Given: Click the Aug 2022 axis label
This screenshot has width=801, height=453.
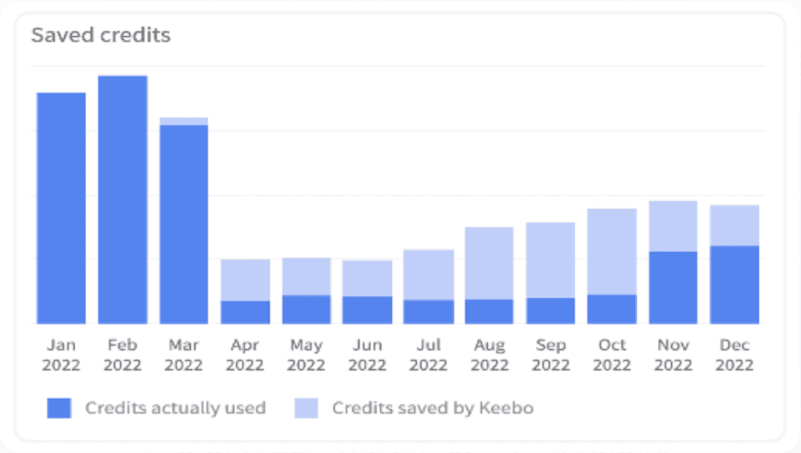Looking at the screenshot, I should tap(490, 355).
